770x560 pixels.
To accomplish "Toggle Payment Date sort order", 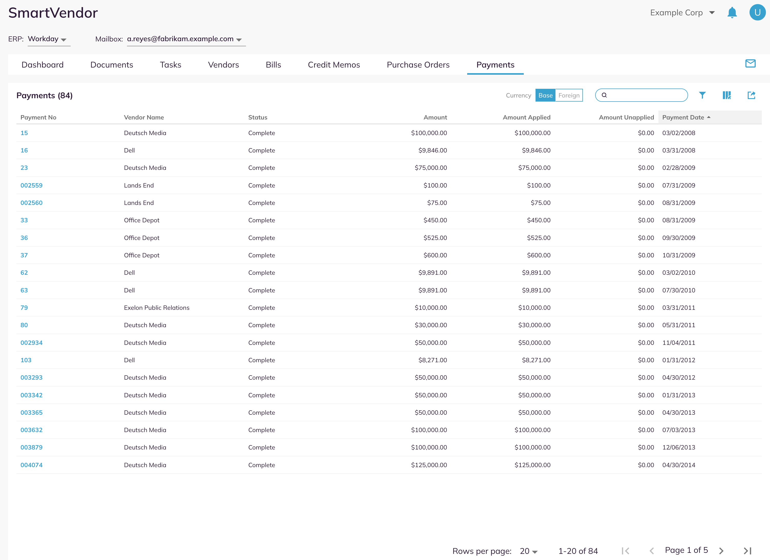I will click(x=686, y=117).
